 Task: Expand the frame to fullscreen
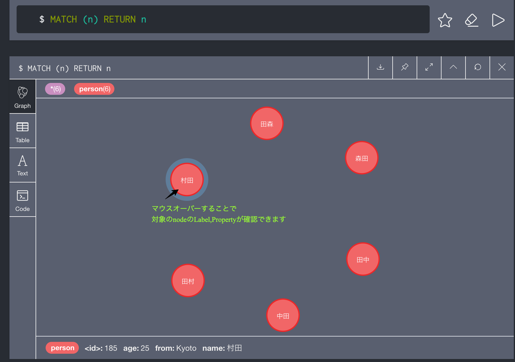point(429,67)
